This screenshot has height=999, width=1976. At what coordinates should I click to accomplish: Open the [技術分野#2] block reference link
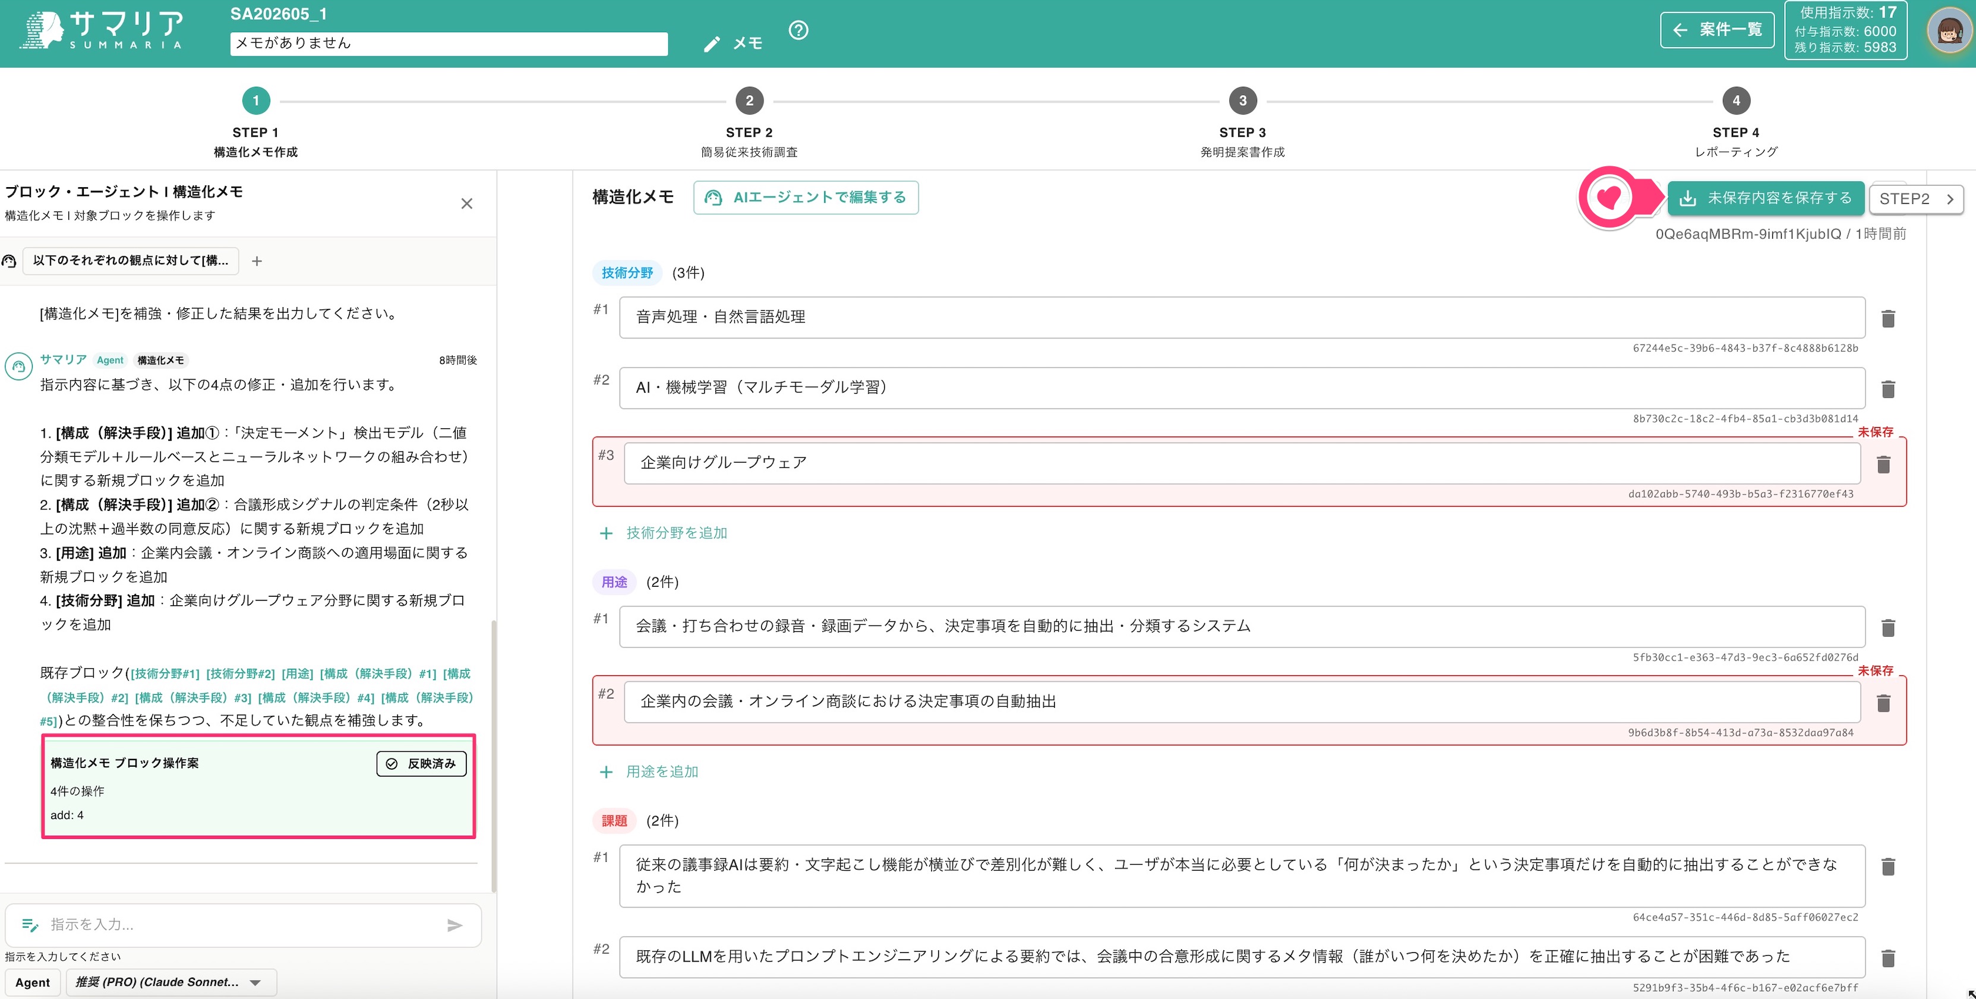click(x=240, y=674)
